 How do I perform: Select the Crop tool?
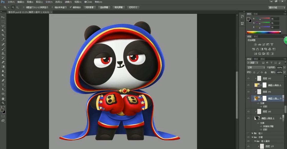(3, 35)
